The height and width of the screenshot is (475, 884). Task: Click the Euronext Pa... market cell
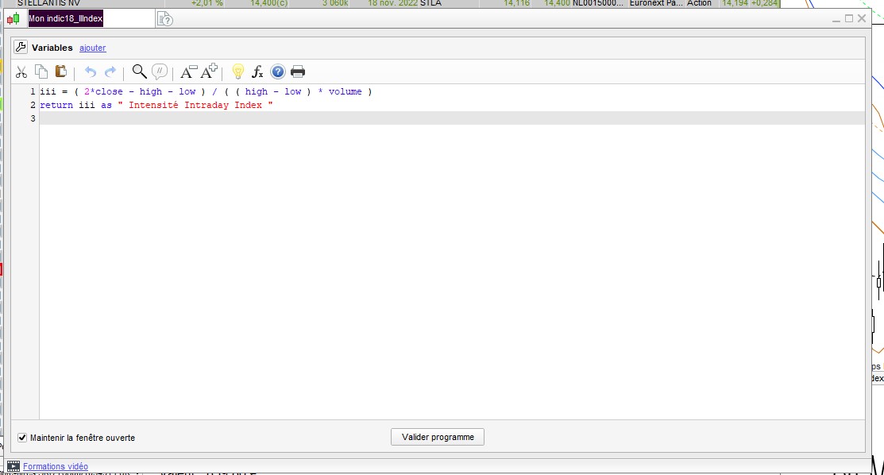click(x=656, y=3)
